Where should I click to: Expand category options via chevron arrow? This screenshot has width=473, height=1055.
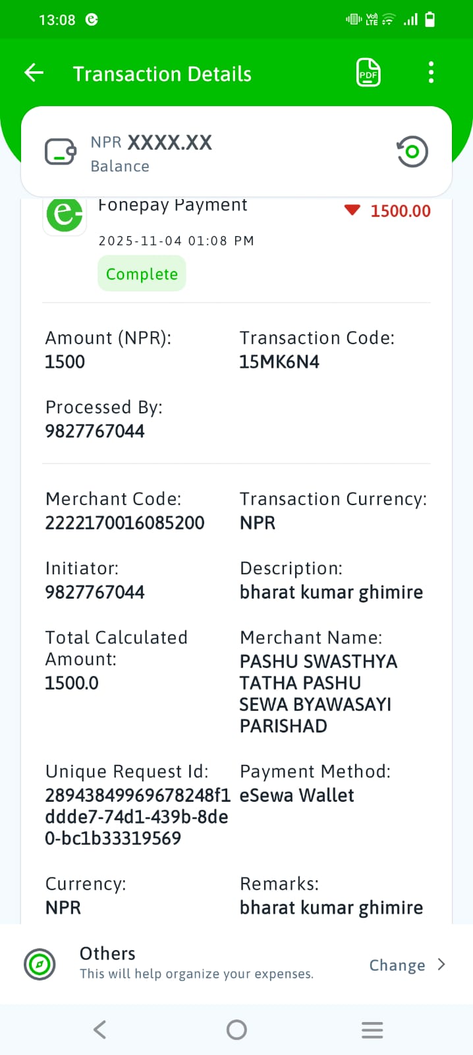[x=442, y=965]
